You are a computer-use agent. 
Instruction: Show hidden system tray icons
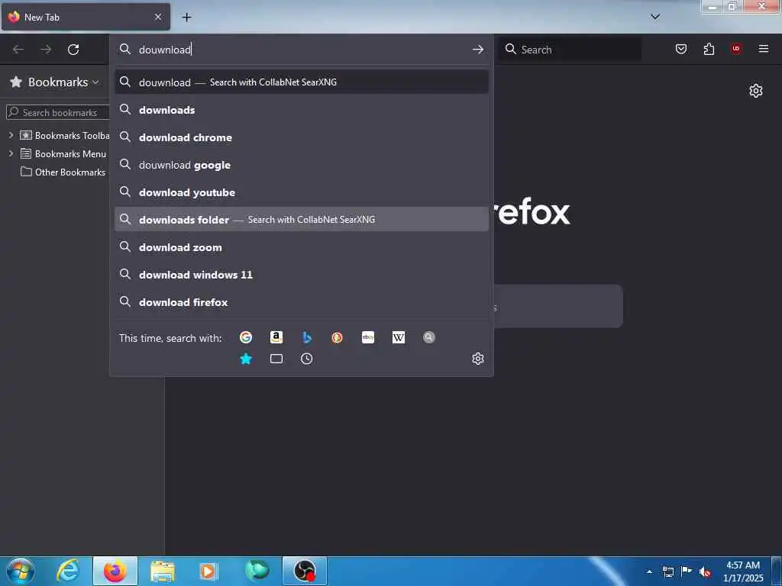click(x=649, y=572)
